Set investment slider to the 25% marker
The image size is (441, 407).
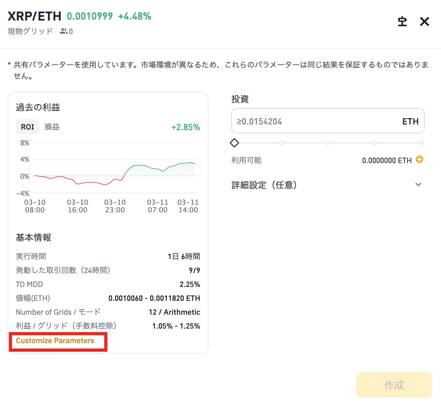pos(281,143)
